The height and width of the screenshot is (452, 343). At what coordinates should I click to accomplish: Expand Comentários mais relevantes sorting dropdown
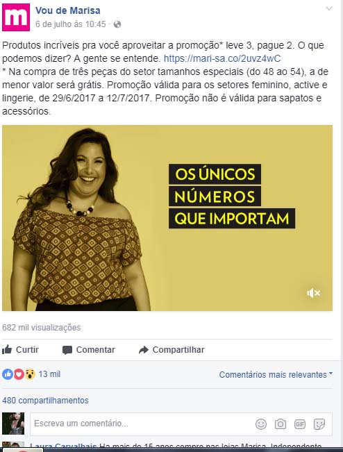pos(276,374)
